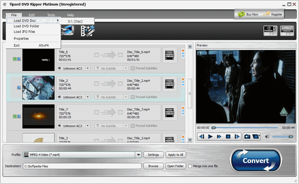Uncheck the Title_7 checkbox

(x=19, y=117)
